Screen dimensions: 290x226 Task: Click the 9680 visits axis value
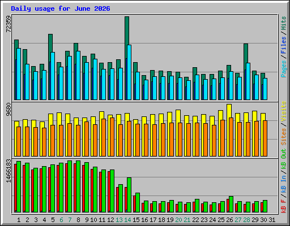(x=8, y=110)
